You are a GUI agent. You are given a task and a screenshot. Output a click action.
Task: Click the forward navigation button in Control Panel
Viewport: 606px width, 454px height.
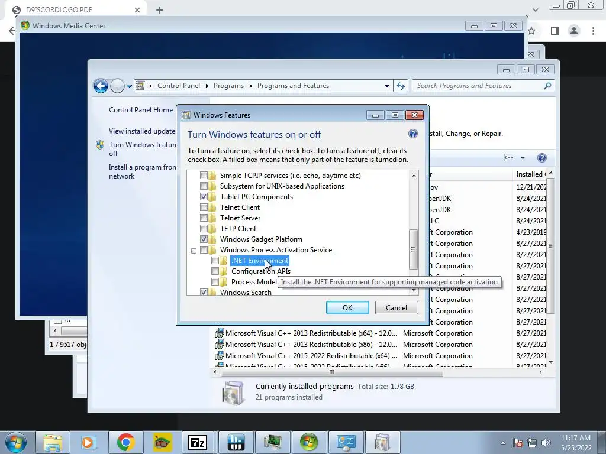[x=117, y=86]
